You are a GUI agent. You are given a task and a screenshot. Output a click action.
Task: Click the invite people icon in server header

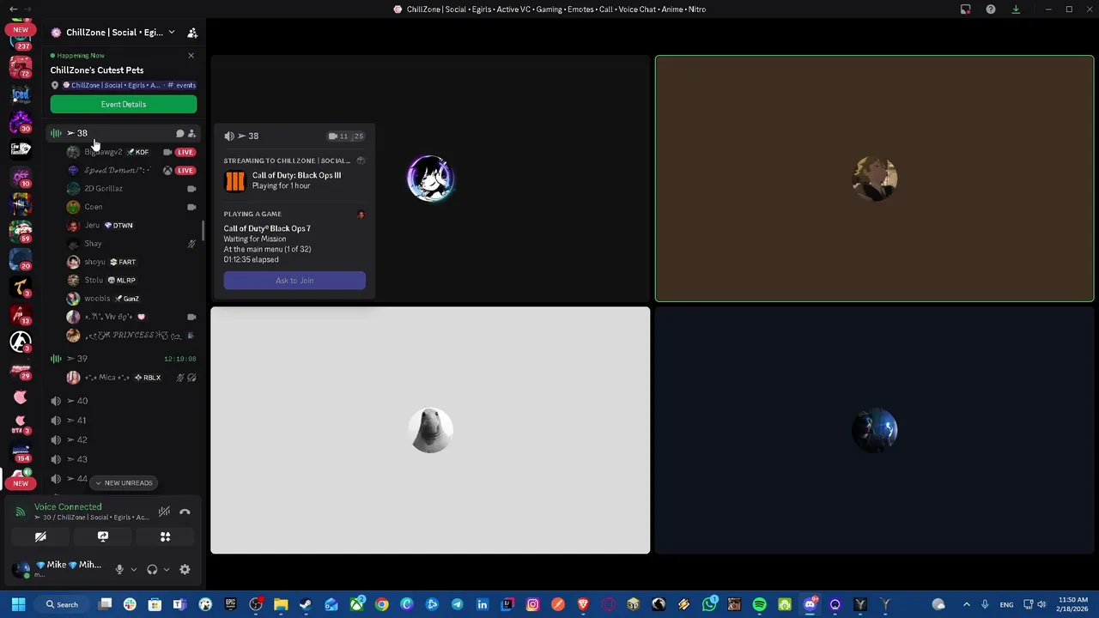tap(192, 33)
